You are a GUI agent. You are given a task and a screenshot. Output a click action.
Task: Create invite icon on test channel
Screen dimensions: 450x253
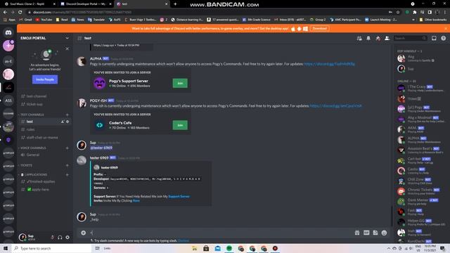pos(63,122)
